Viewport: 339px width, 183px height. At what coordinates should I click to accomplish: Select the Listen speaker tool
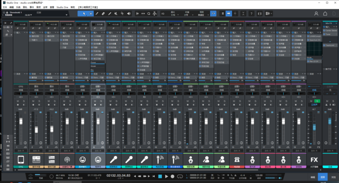point(129,14)
